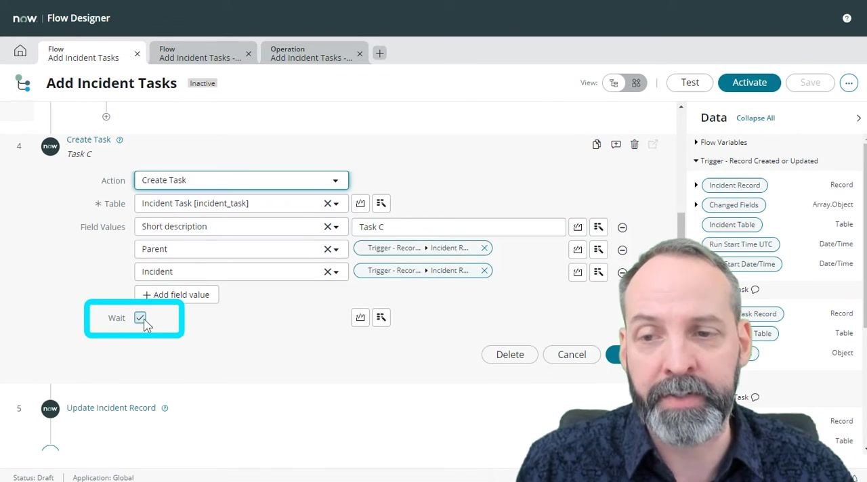Close the first Add Incident Tasks tab
The width and height of the screenshot is (867, 482).
(138, 53)
